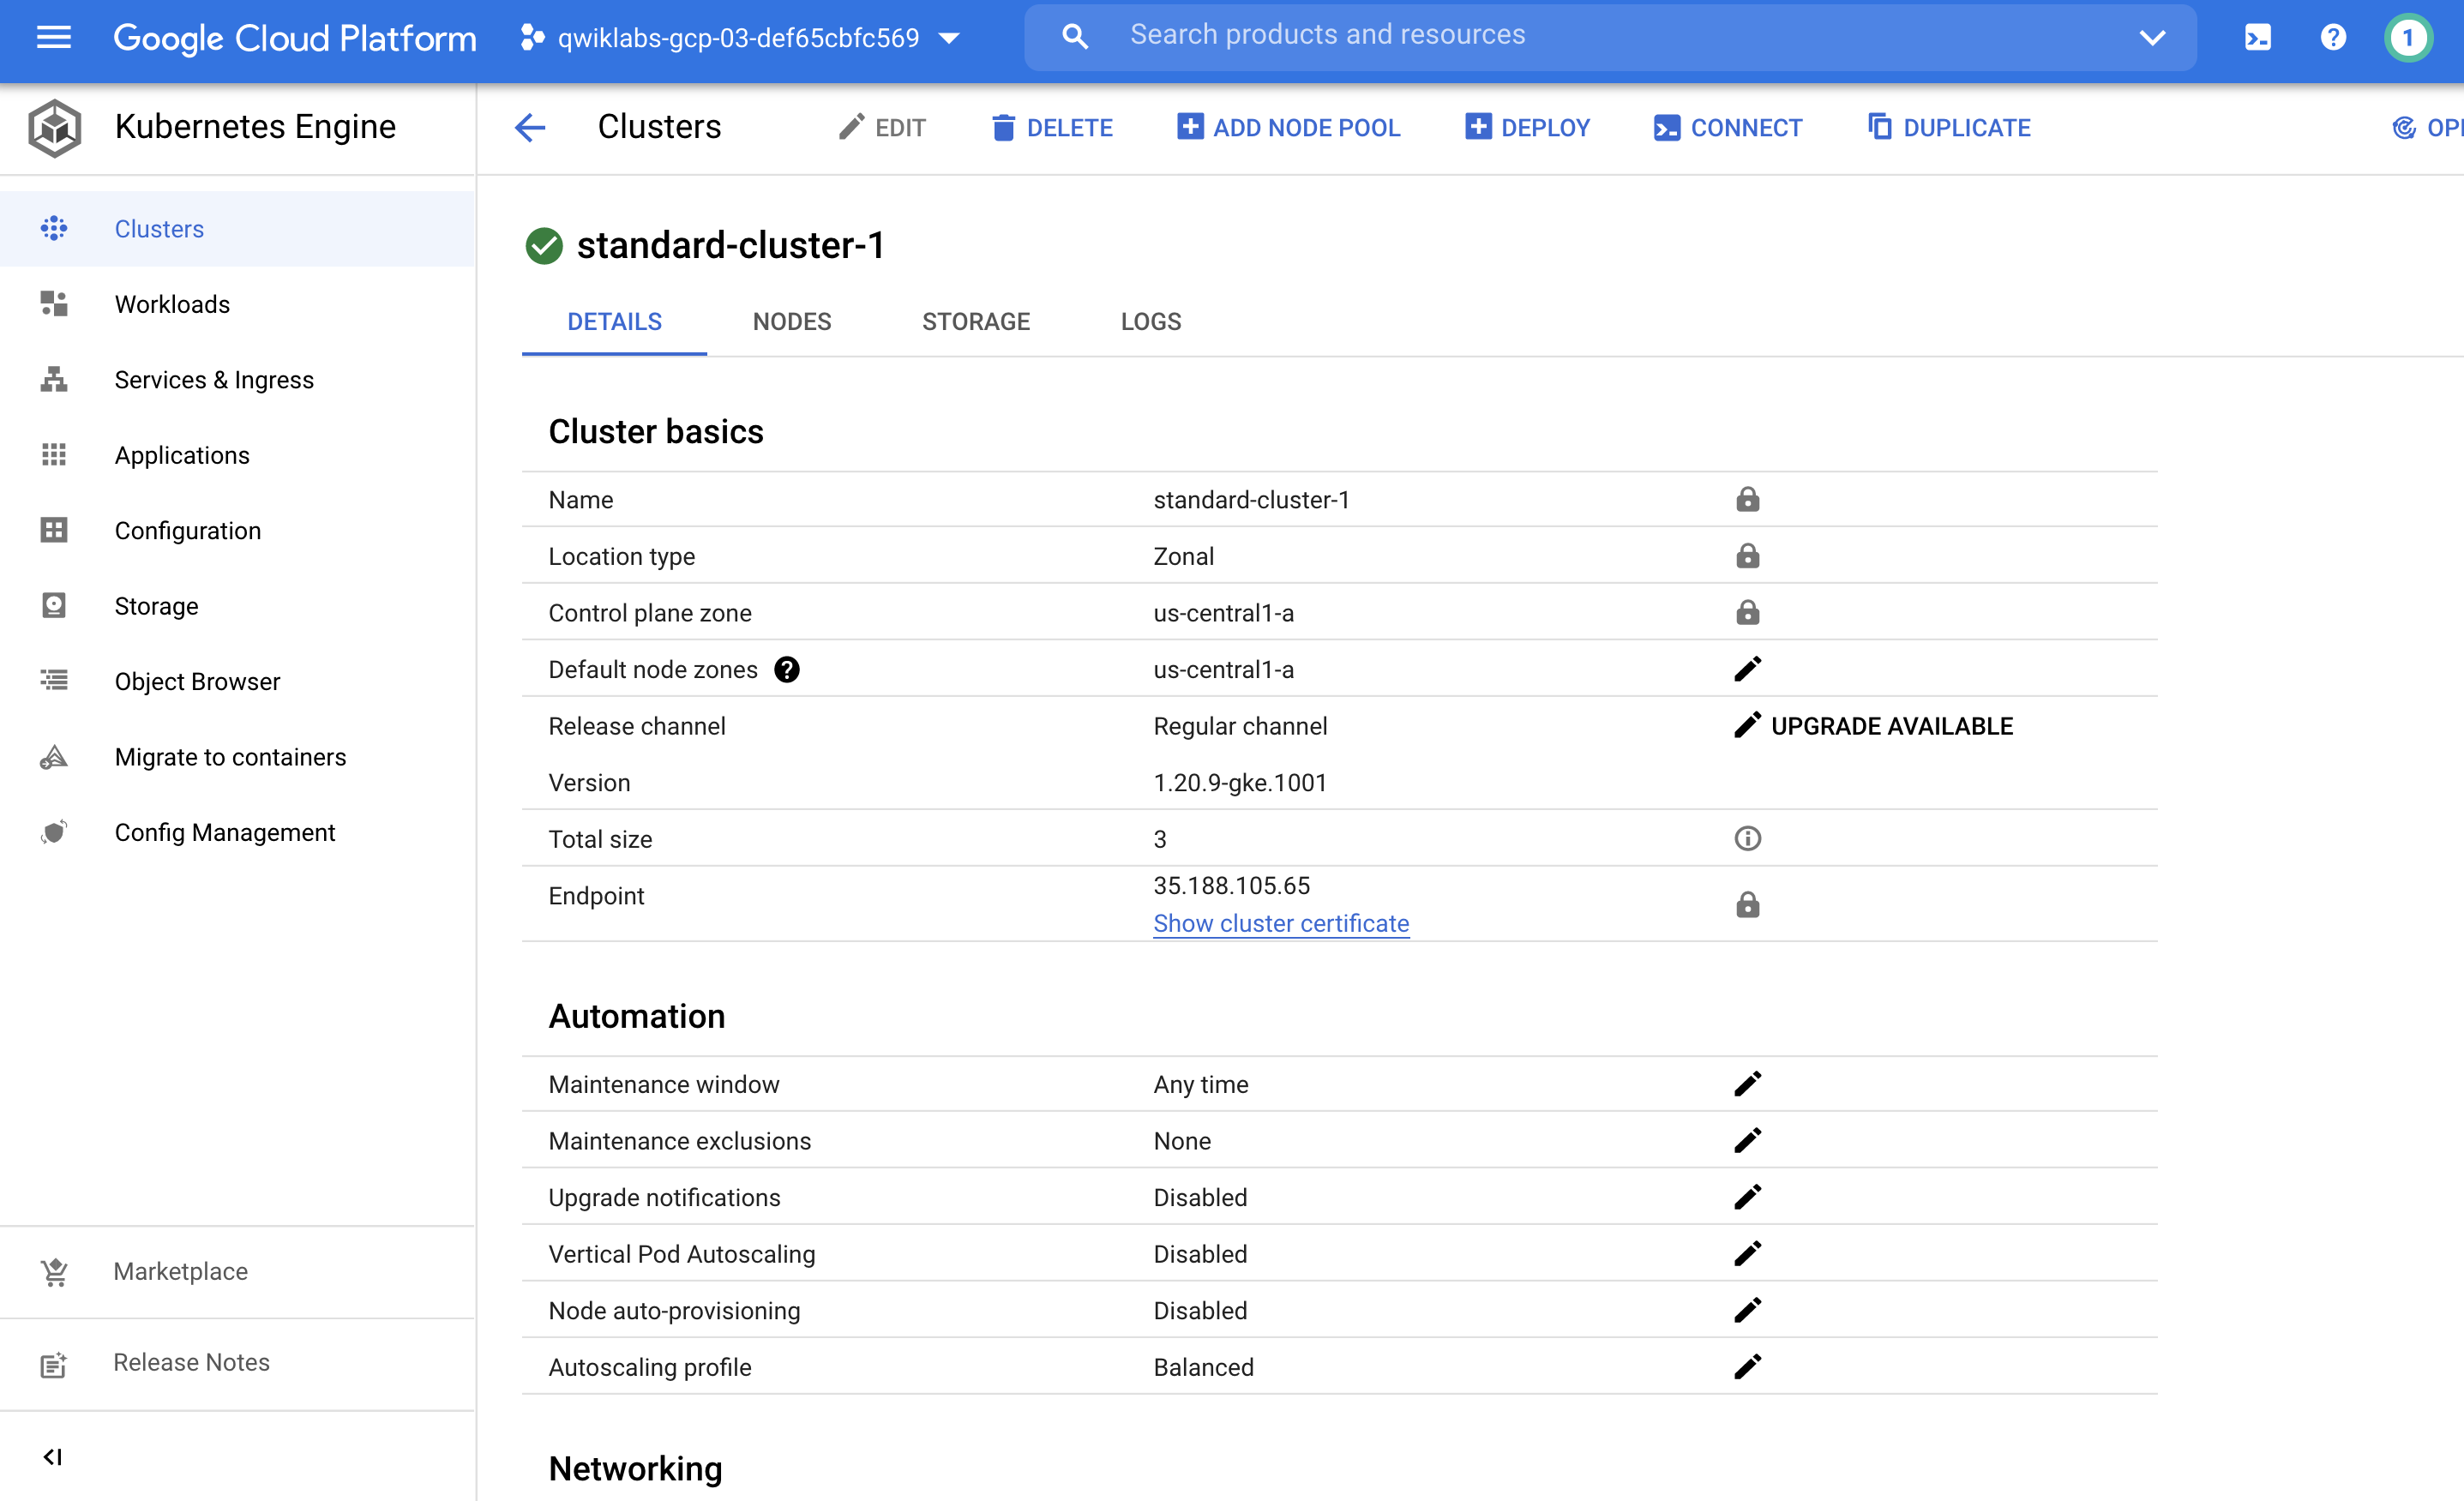Click the lock icon in Control plane zone row

1747,612
